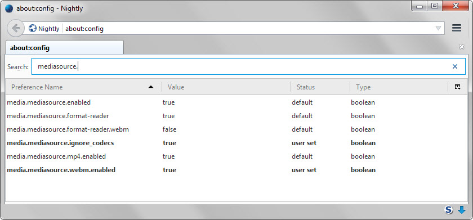Sort by the Status column header
The width and height of the screenshot is (473, 220).
click(320, 87)
